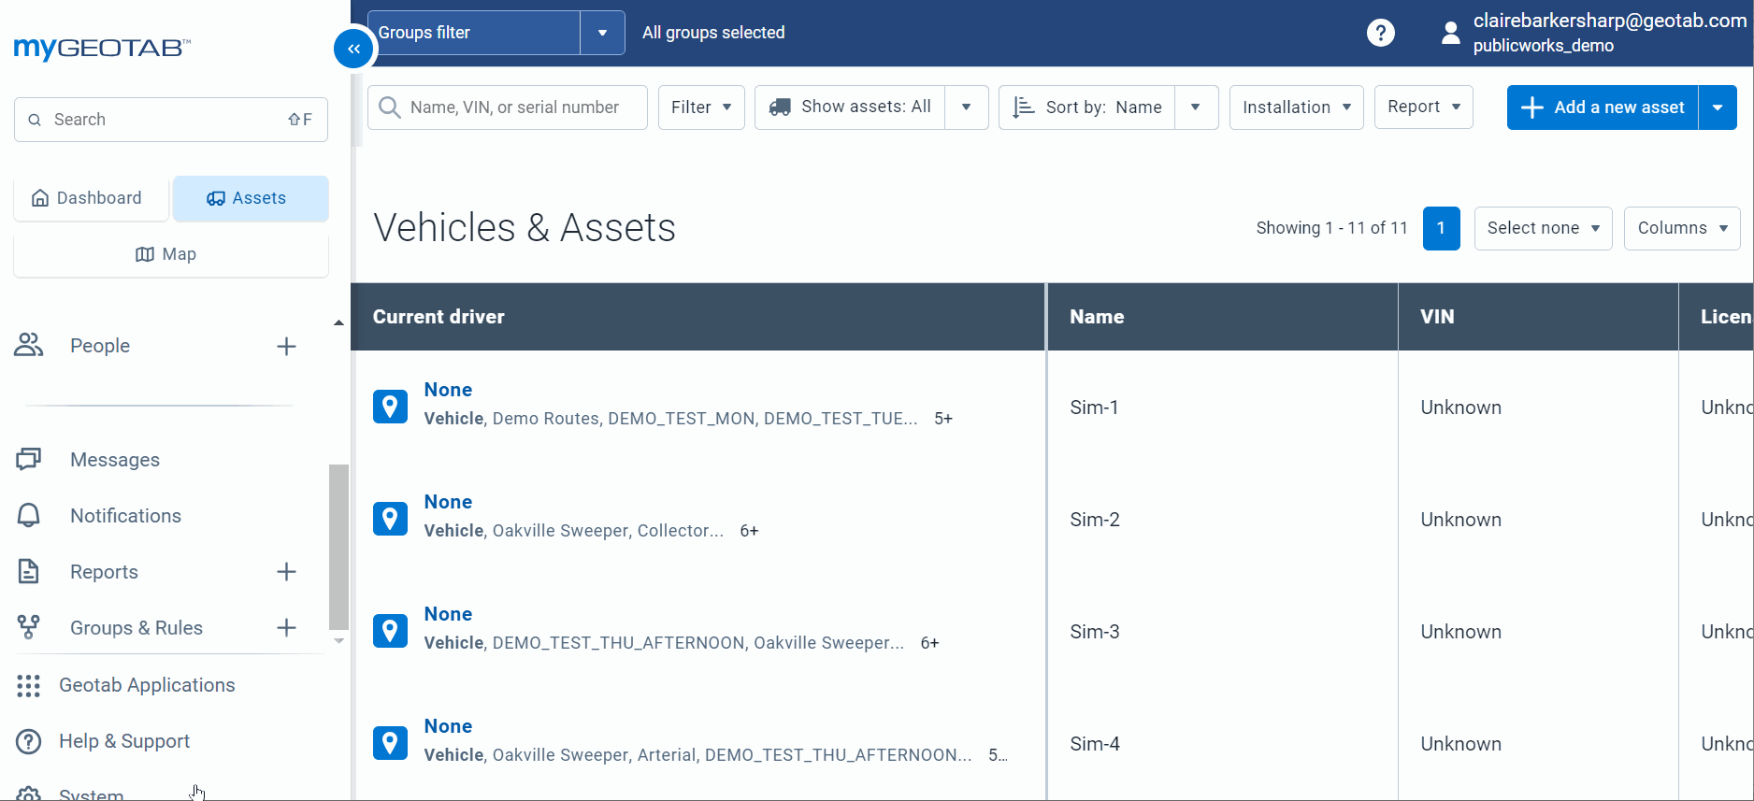Click the sidebar Search field
The width and height of the screenshot is (1754, 801).
tap(171, 120)
